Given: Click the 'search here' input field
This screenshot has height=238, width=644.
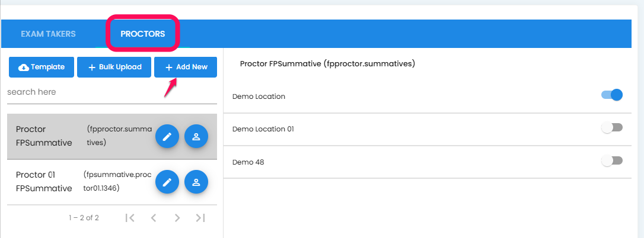Looking at the screenshot, I should [112, 92].
